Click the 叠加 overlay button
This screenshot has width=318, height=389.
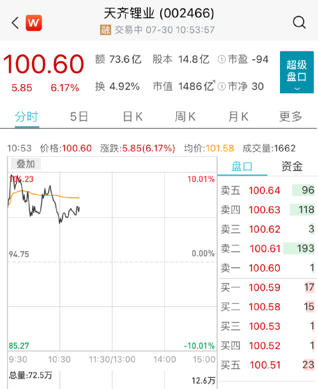pos(25,164)
